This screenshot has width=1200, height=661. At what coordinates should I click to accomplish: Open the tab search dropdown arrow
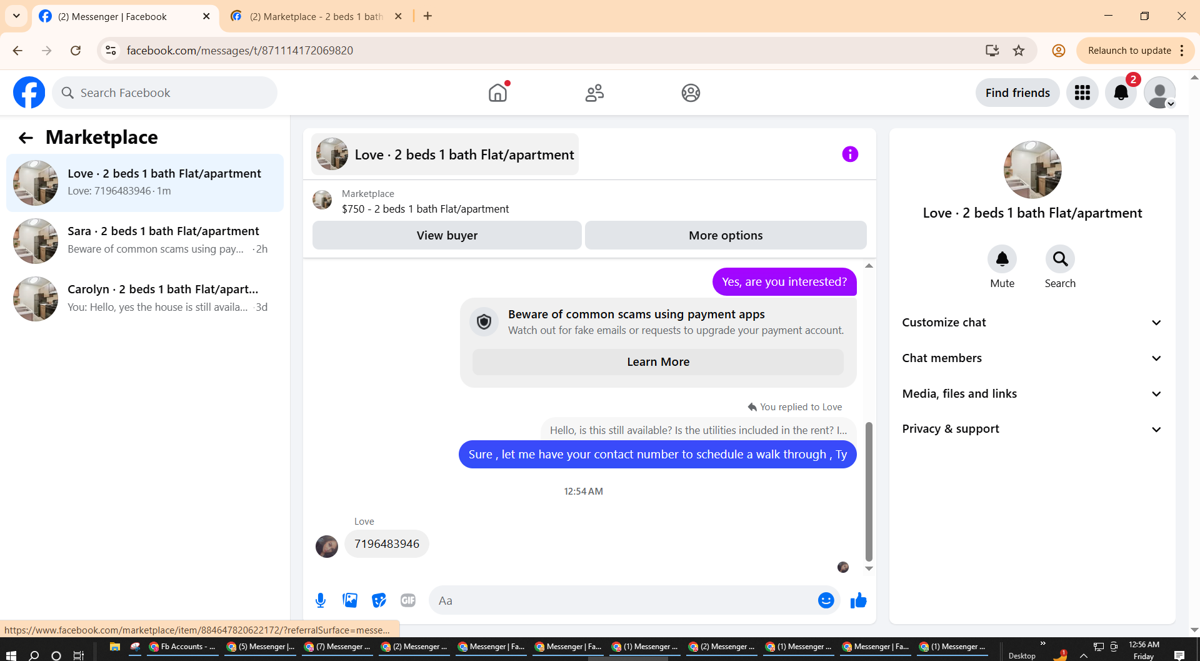coord(16,16)
